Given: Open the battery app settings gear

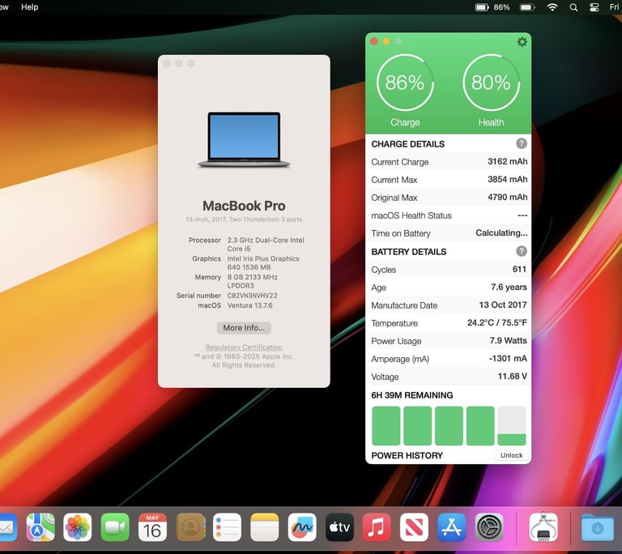Looking at the screenshot, I should pos(522,41).
